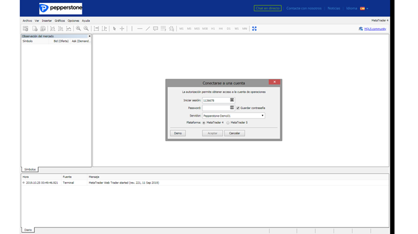Select candlestick chart display icon
This screenshot has width=418, height=234.
pos(60,29)
